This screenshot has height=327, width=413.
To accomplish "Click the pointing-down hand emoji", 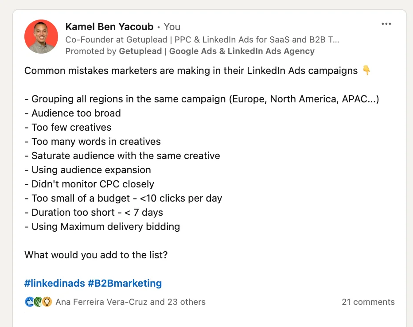I will coord(367,71).
